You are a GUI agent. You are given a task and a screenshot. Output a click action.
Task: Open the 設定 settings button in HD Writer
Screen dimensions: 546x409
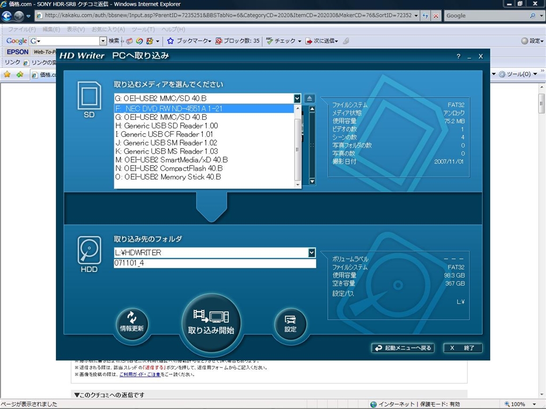point(291,324)
